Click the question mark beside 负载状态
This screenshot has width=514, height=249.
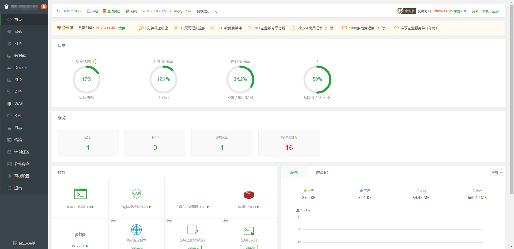click(x=95, y=62)
